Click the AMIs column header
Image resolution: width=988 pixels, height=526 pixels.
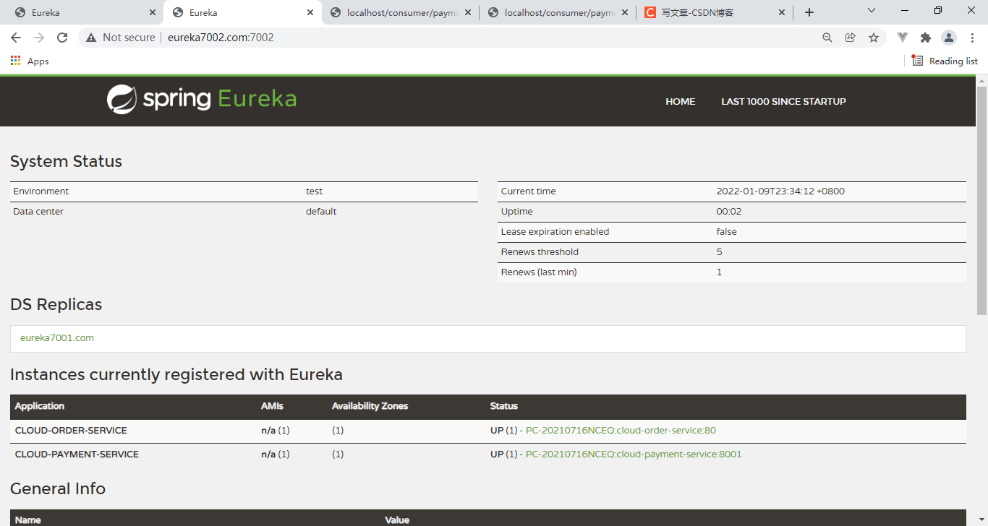pyautogui.click(x=272, y=406)
